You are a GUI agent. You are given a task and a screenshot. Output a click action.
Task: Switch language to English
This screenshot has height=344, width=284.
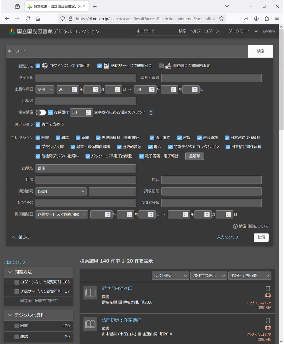click(x=269, y=31)
